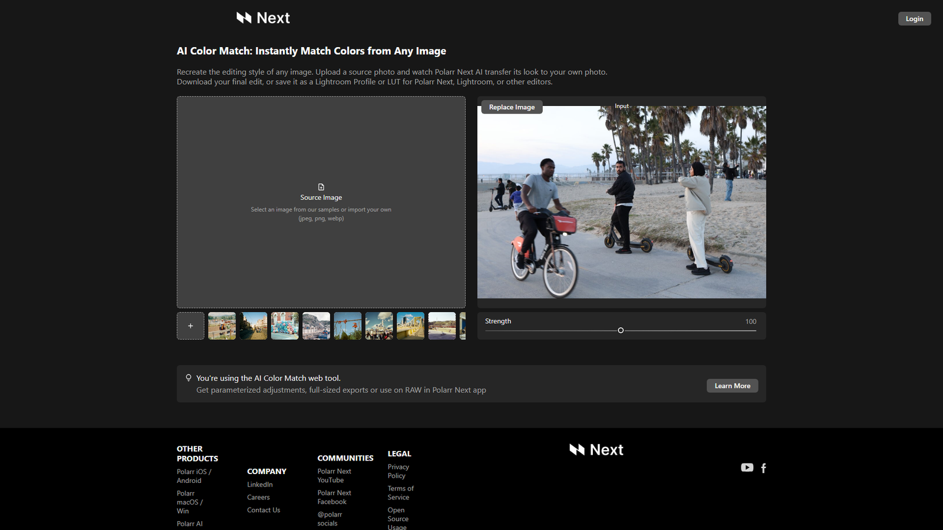Screen dimensions: 943x530
Task: Select the orange flowers sample thumbnail
Action: pos(348,326)
